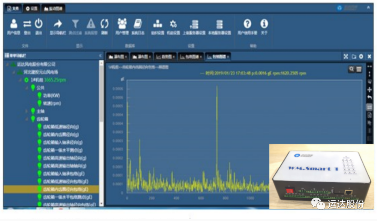Select the 主轴 tree node
This screenshot has width=377, height=221.
point(40,111)
